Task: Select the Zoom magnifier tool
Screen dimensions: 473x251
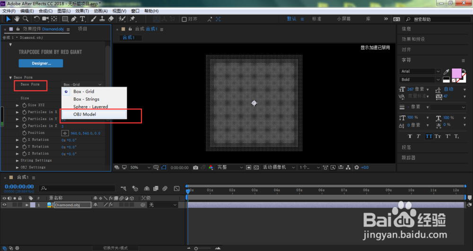Action: (26, 19)
